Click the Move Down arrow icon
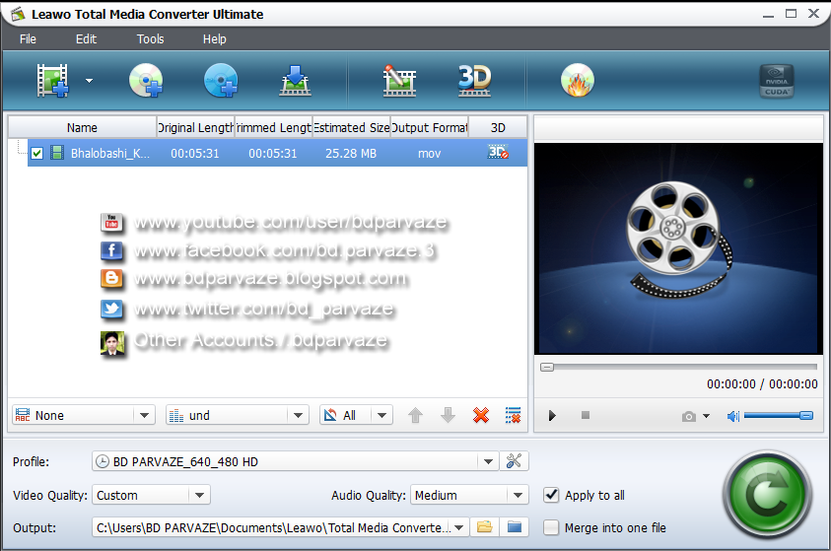This screenshot has height=551, width=831. click(448, 415)
